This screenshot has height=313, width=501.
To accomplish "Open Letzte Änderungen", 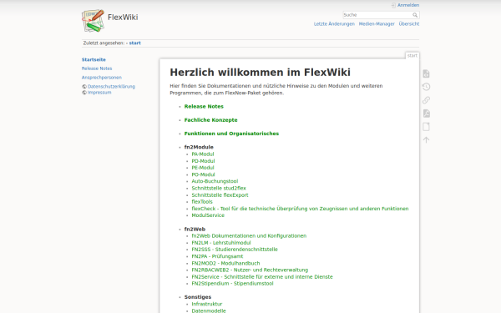I will pyautogui.click(x=334, y=24).
